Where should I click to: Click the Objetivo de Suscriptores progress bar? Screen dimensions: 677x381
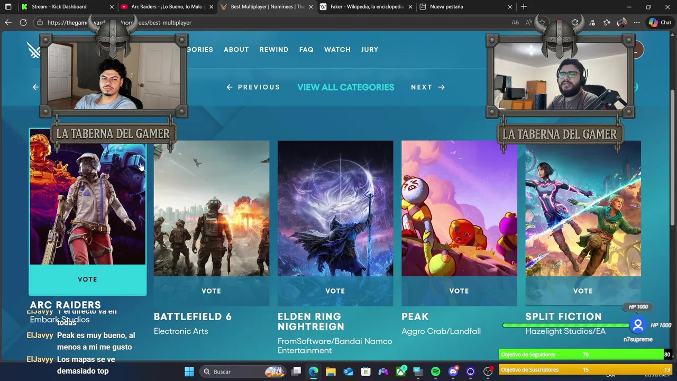point(585,370)
